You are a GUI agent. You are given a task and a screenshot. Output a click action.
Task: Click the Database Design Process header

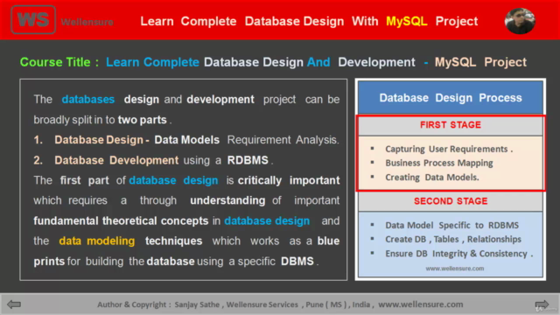pyautogui.click(x=451, y=97)
